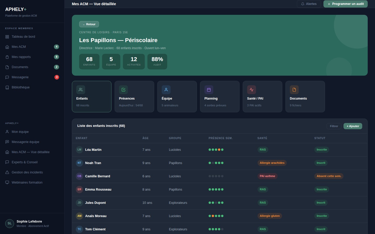Click the Planning calendar icon
Viewport: 375px width, 234px height.
coord(209,90)
